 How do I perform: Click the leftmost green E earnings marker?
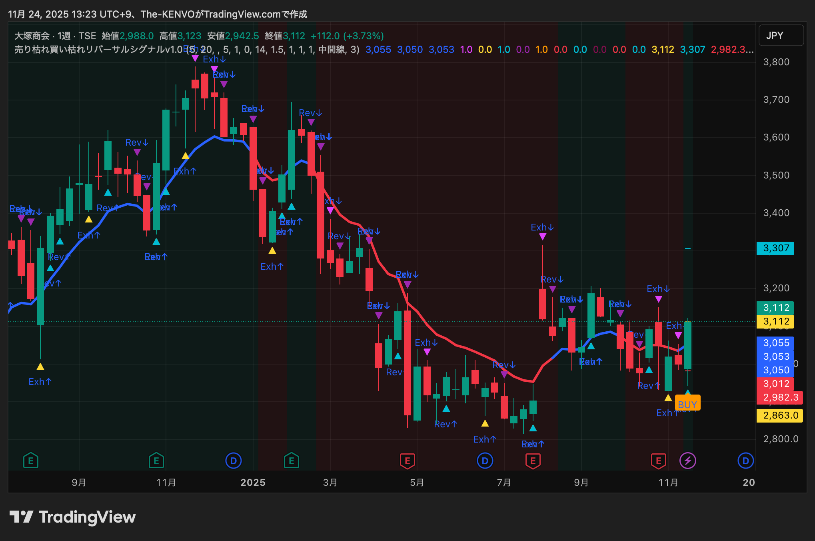[x=31, y=461]
